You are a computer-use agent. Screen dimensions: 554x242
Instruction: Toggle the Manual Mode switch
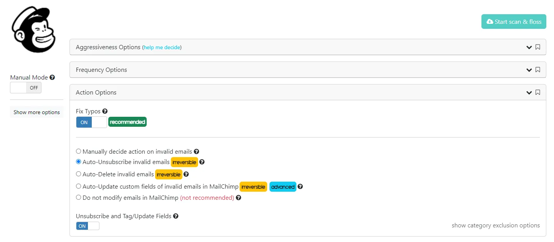[x=26, y=88]
